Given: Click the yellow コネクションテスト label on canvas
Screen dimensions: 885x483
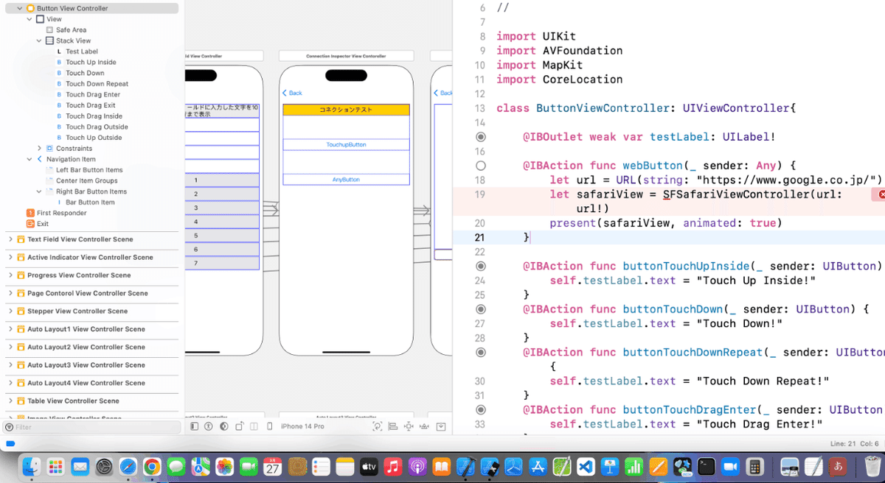Looking at the screenshot, I should click(x=346, y=109).
